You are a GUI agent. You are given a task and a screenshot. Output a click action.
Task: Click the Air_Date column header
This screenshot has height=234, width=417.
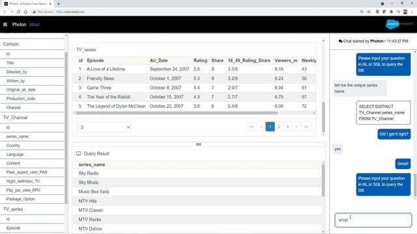[x=158, y=60]
